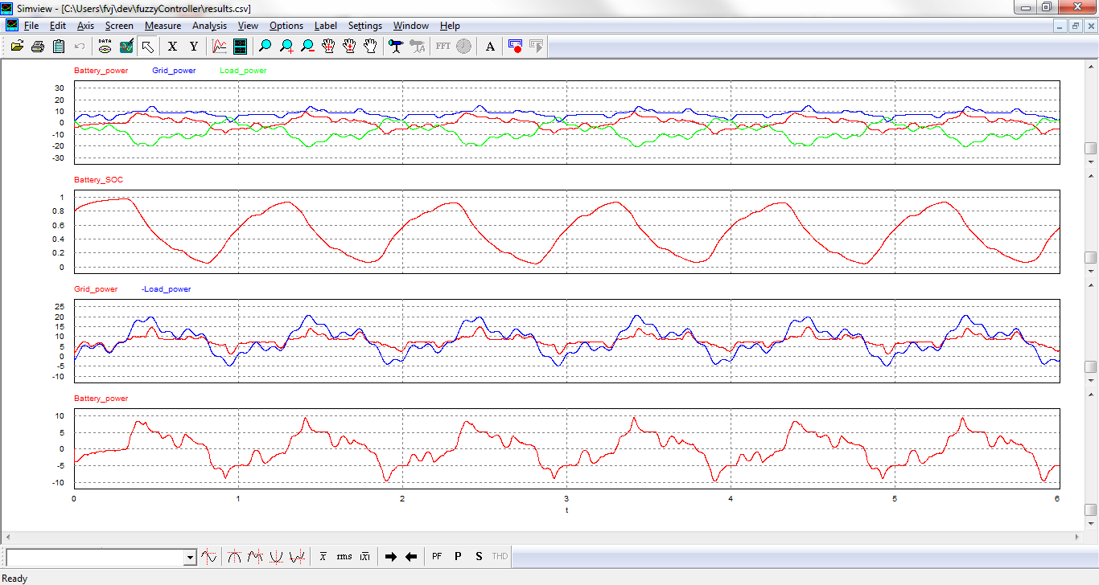Open the Options menu
The height and width of the screenshot is (585, 1099).
pyautogui.click(x=286, y=26)
